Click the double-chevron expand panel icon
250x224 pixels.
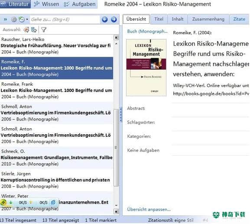click(5, 19)
